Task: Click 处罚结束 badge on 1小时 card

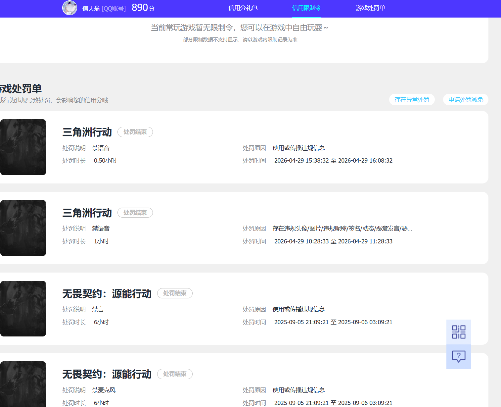Action: [x=135, y=213]
